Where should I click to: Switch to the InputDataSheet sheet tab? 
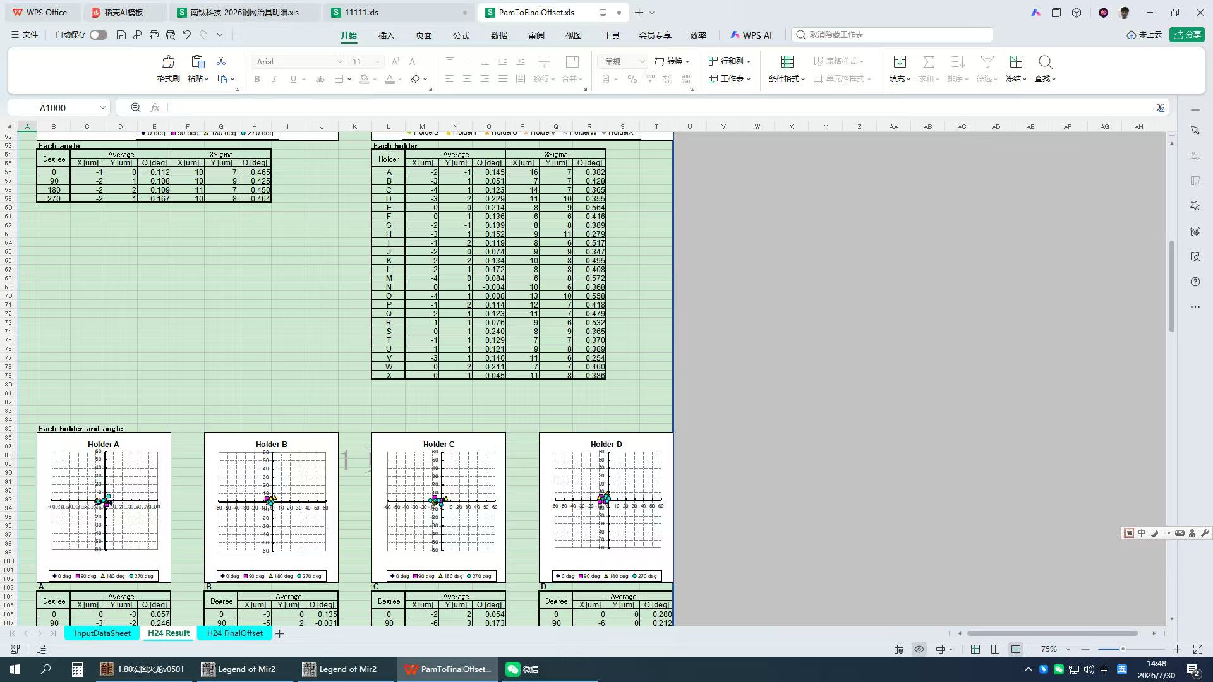(102, 633)
